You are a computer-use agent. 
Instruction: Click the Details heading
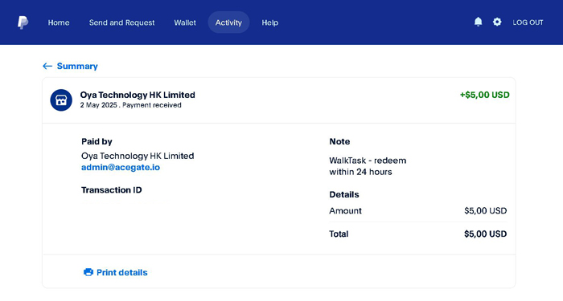pos(344,194)
